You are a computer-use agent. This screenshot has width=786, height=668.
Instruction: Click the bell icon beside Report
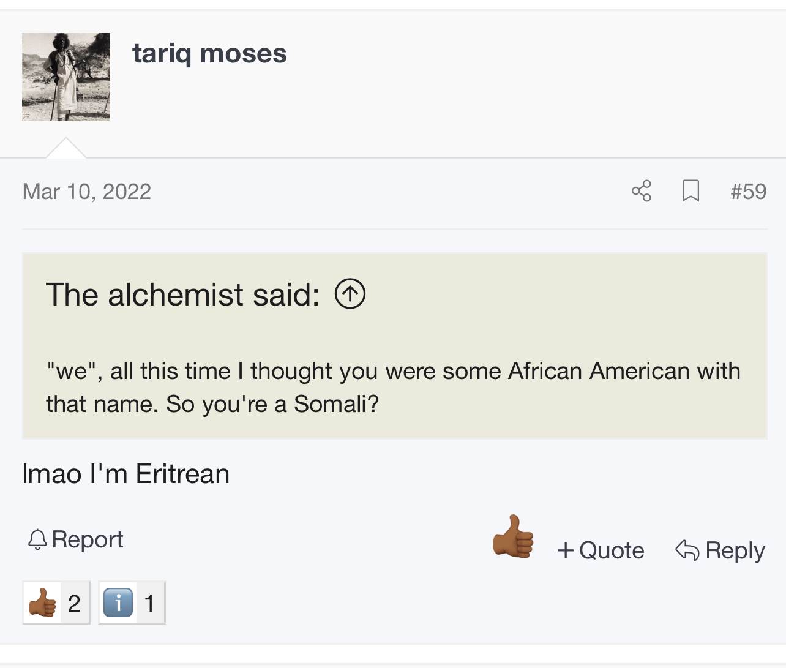click(37, 539)
